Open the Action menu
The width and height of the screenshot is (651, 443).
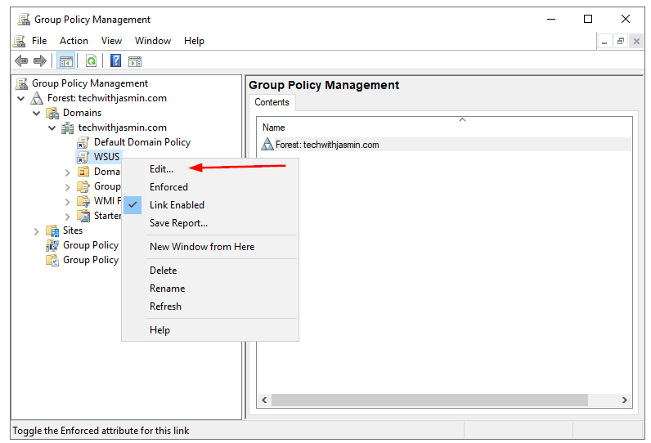pos(74,41)
